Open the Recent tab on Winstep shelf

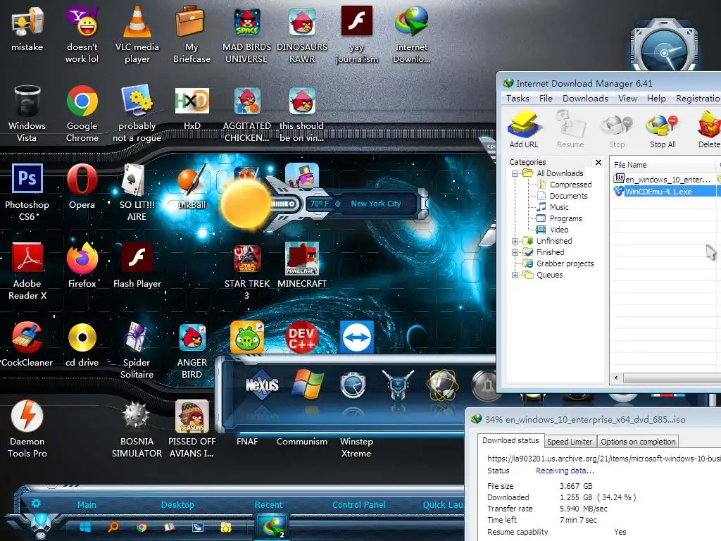(x=268, y=504)
